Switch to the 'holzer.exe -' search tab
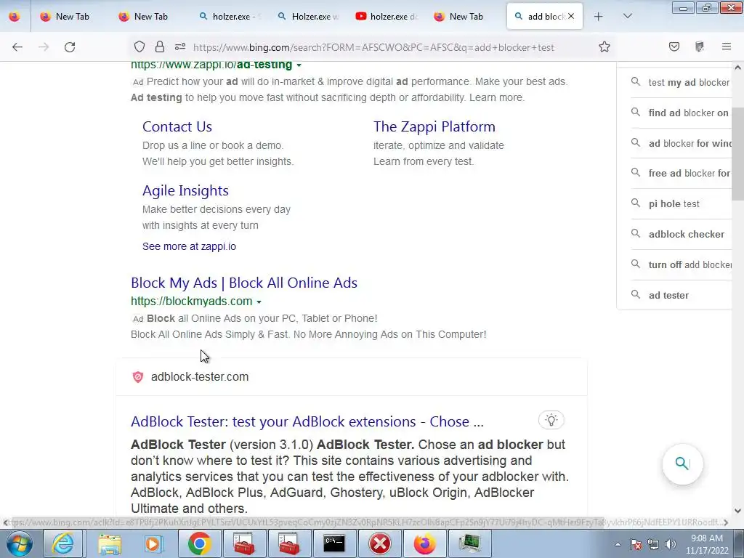Viewport: 744px width, 558px height. (x=229, y=16)
